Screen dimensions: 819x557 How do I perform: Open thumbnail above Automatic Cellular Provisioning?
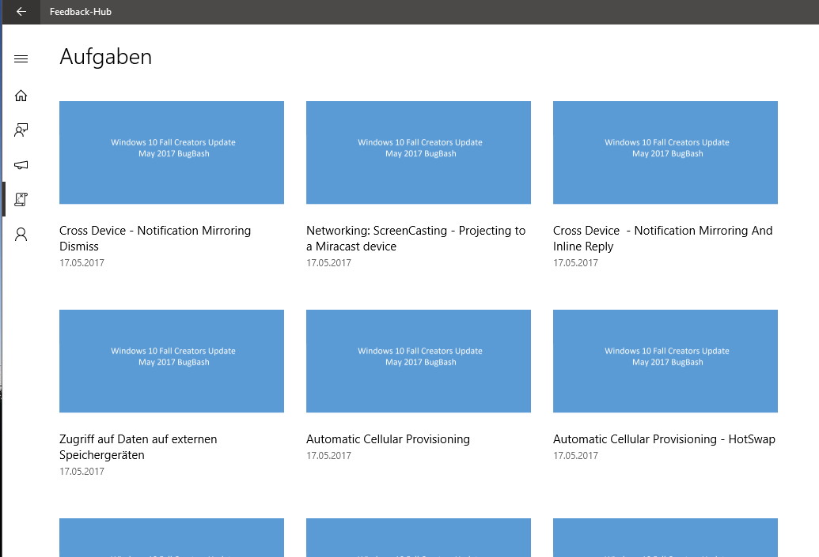pos(419,361)
